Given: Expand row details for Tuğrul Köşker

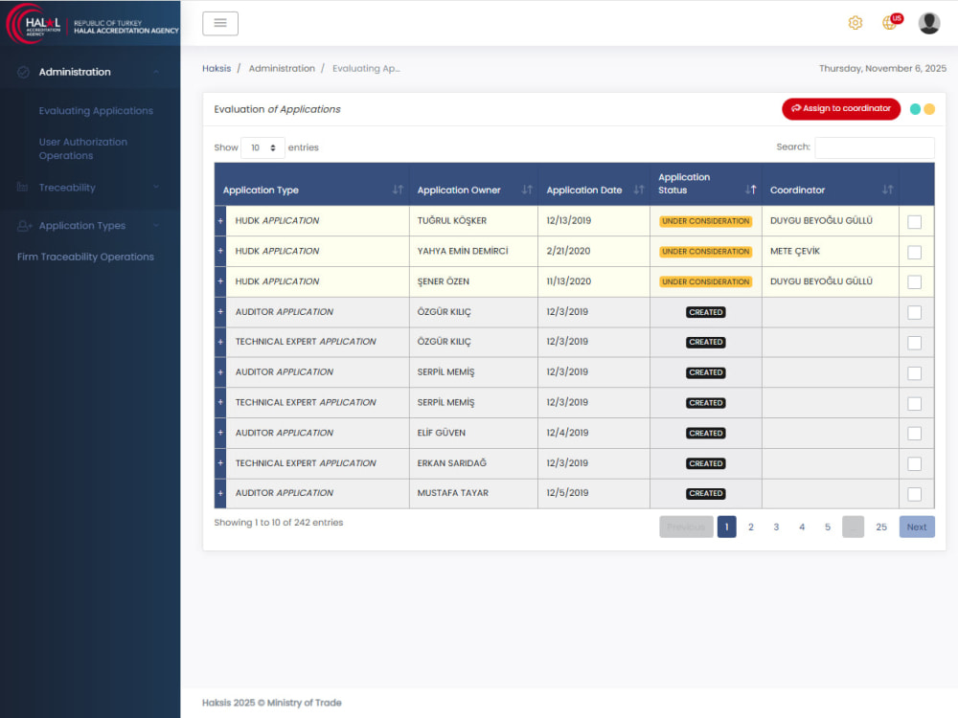Looking at the screenshot, I should [x=220, y=220].
